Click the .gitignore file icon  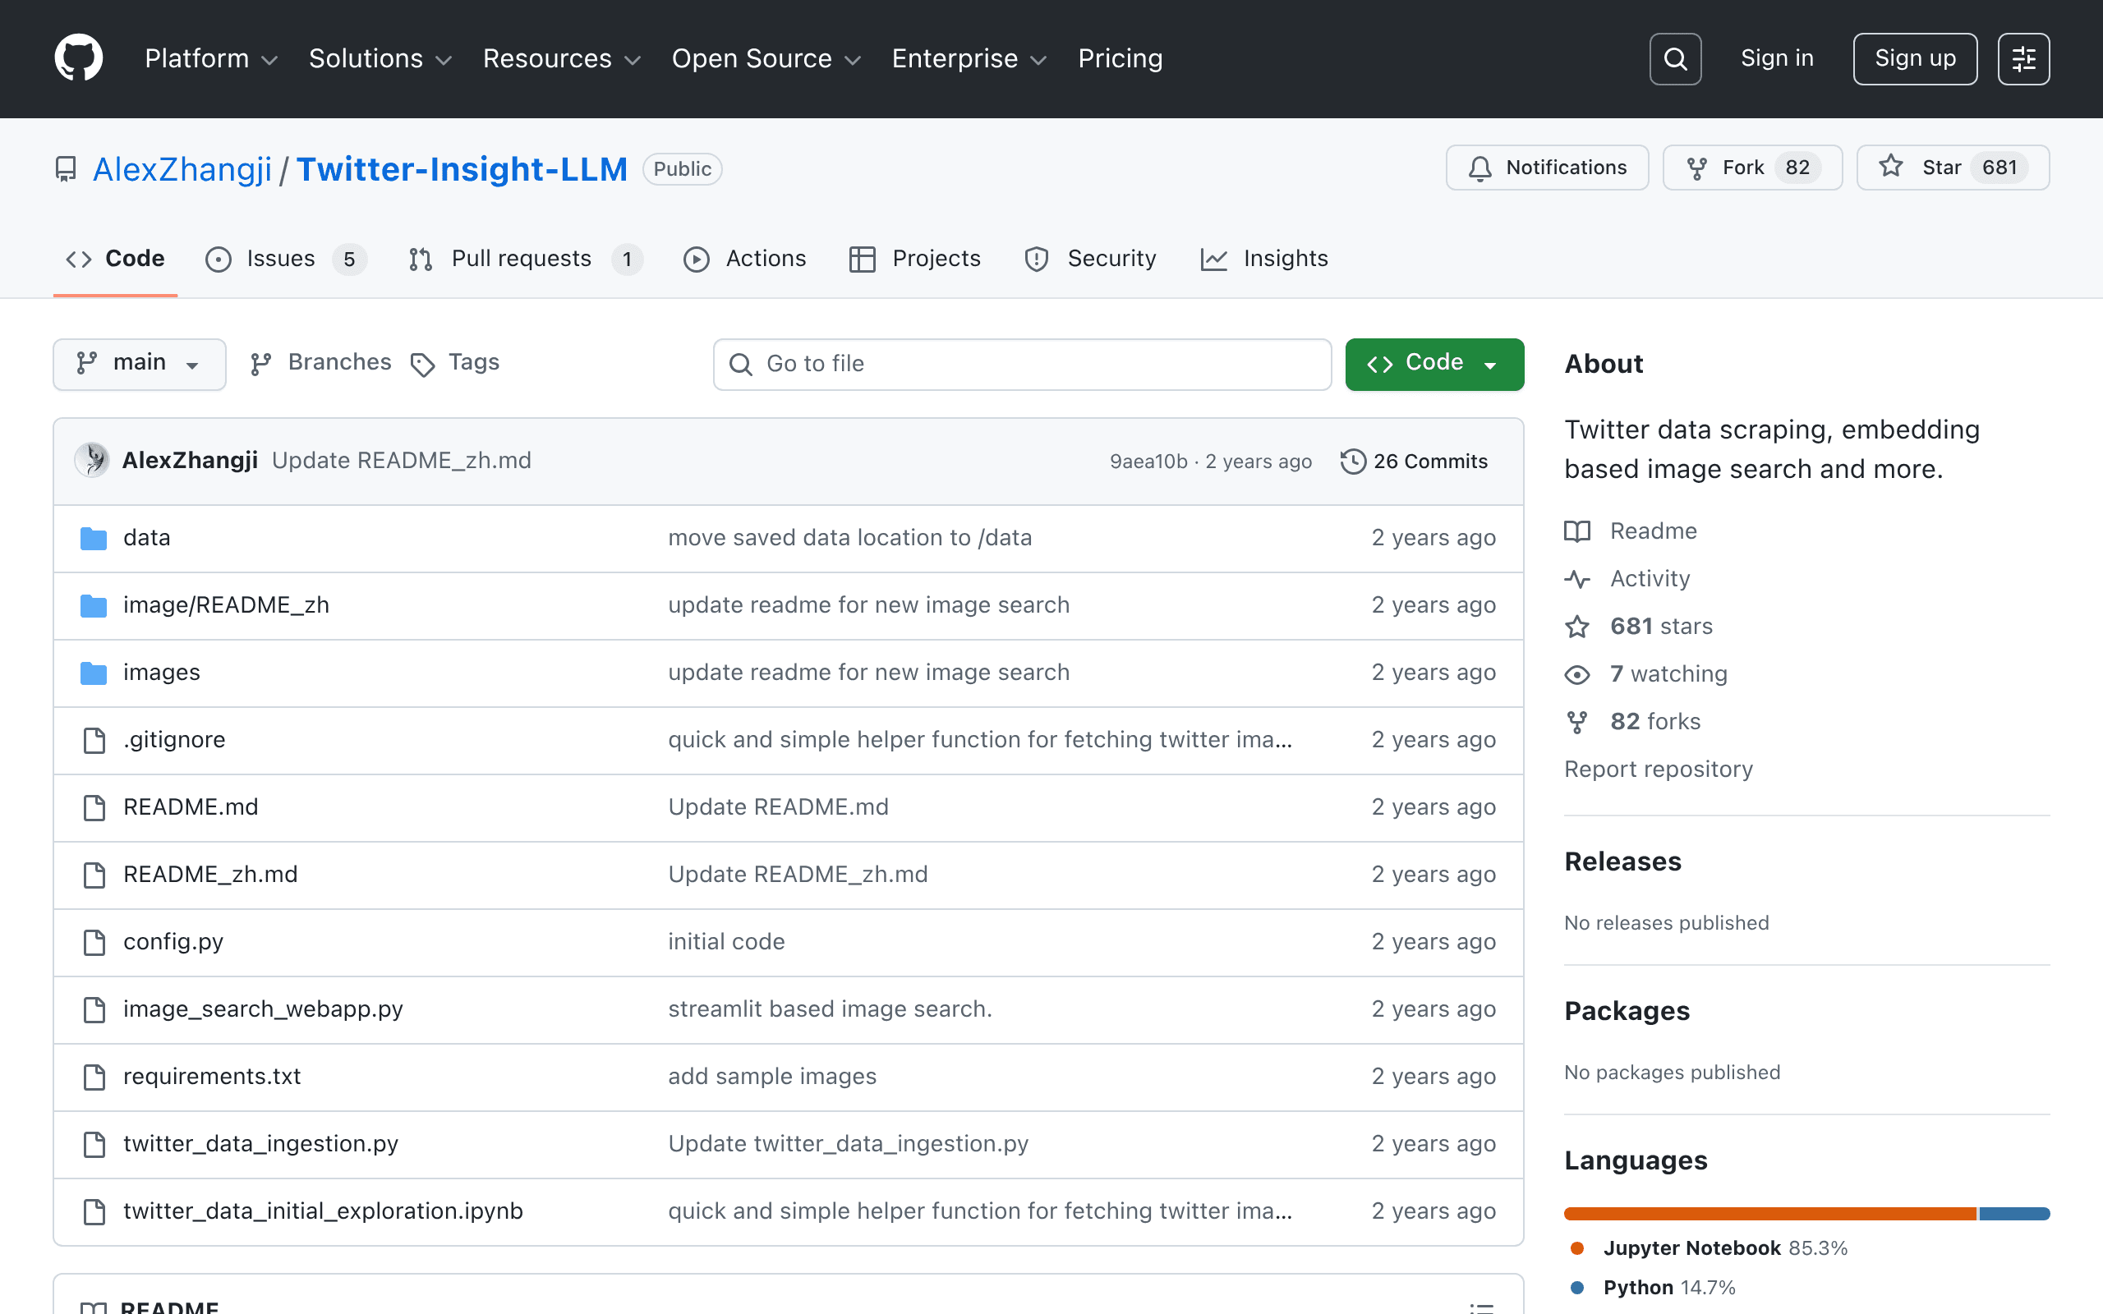[x=94, y=740]
